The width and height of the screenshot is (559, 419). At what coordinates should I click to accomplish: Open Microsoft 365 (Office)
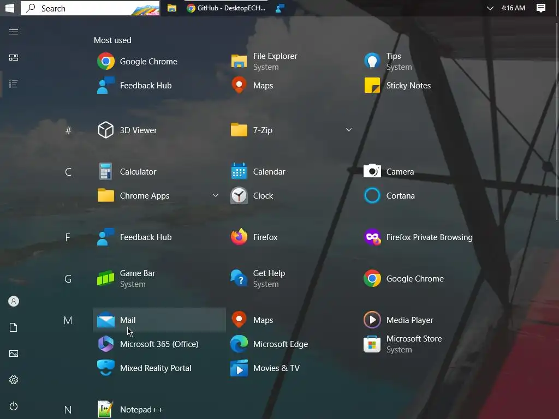pyautogui.click(x=159, y=344)
